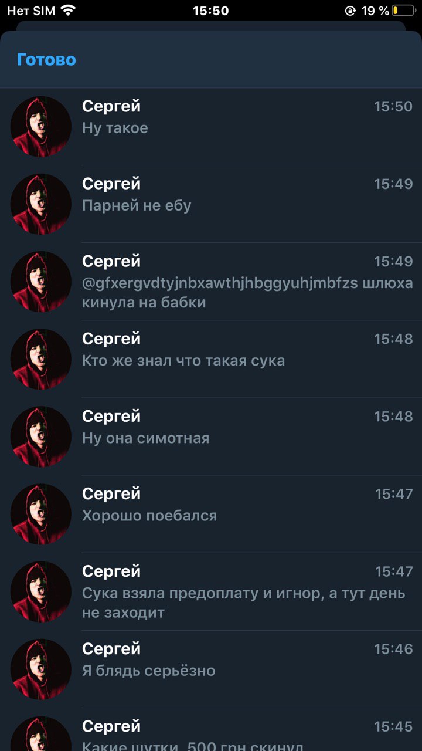This screenshot has height=751, width=422.
Task: Tap the avatar next to the 'Парней не ебу' message
Action: (x=41, y=204)
